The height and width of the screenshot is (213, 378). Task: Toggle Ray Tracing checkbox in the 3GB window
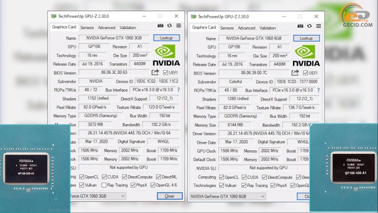click(104, 185)
